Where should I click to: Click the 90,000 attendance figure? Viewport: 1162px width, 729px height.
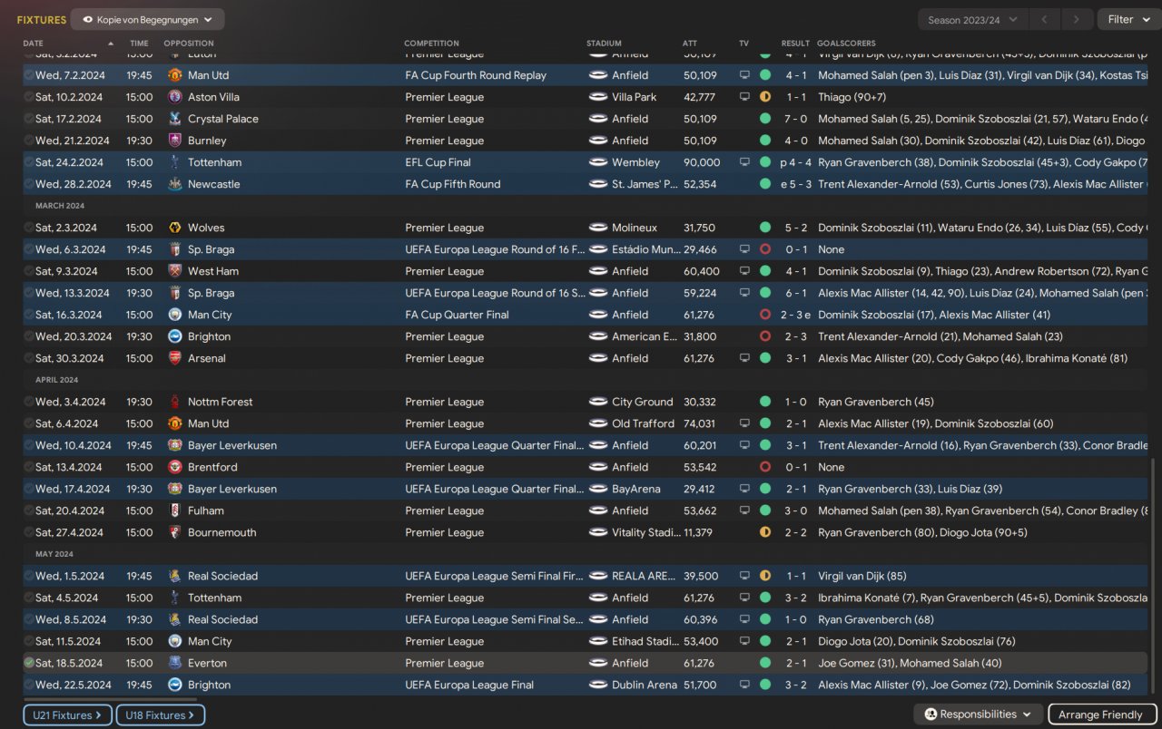tap(702, 162)
